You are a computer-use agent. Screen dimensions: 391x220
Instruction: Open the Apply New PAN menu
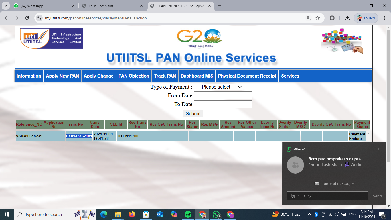click(x=62, y=76)
